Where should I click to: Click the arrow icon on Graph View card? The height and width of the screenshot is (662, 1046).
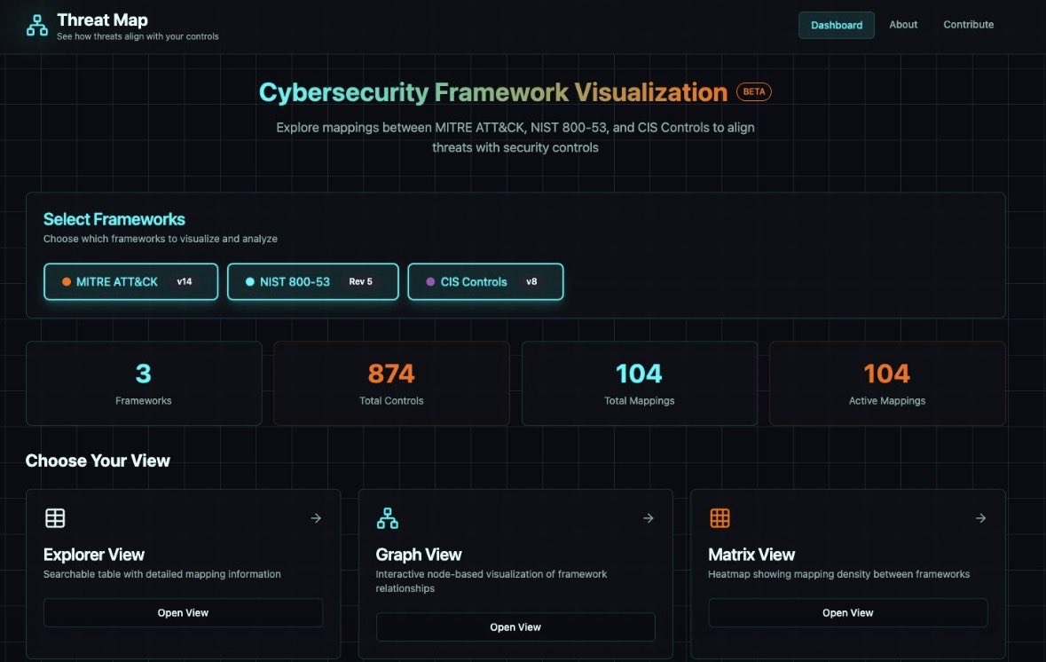click(x=649, y=517)
